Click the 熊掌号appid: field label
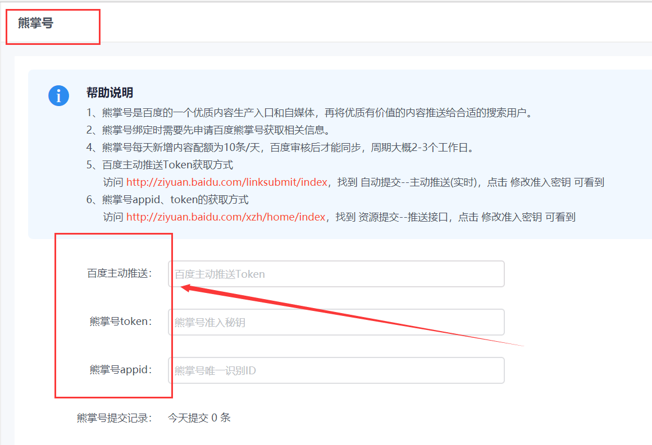The image size is (652, 445). pos(121,369)
